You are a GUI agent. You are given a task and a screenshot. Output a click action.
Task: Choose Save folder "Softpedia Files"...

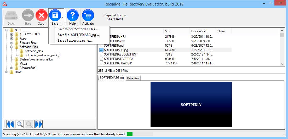click(x=79, y=29)
